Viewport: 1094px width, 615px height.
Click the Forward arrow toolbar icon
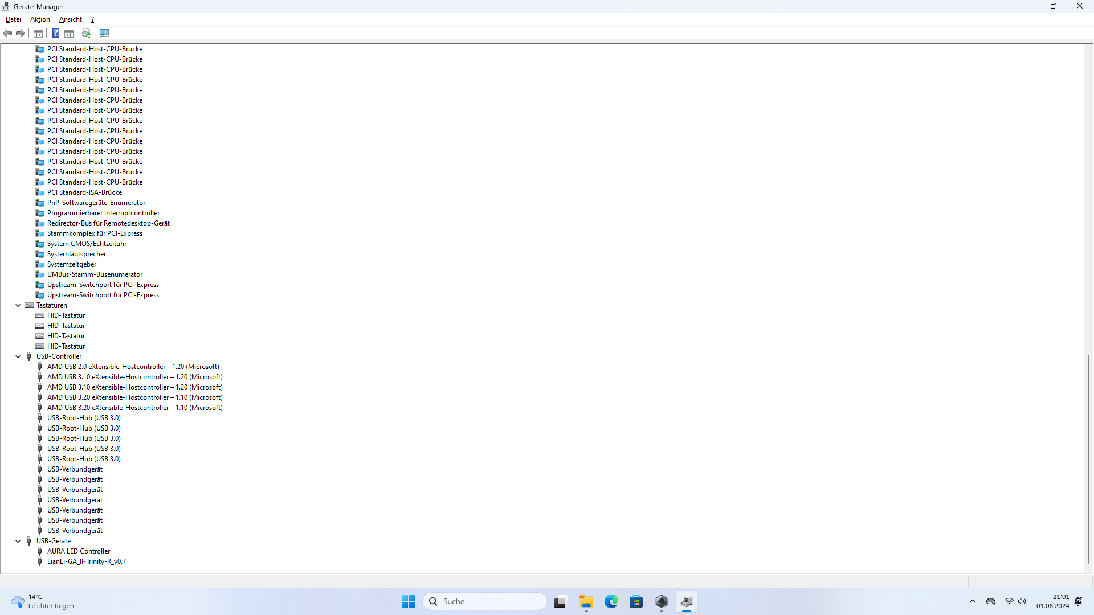pos(21,33)
